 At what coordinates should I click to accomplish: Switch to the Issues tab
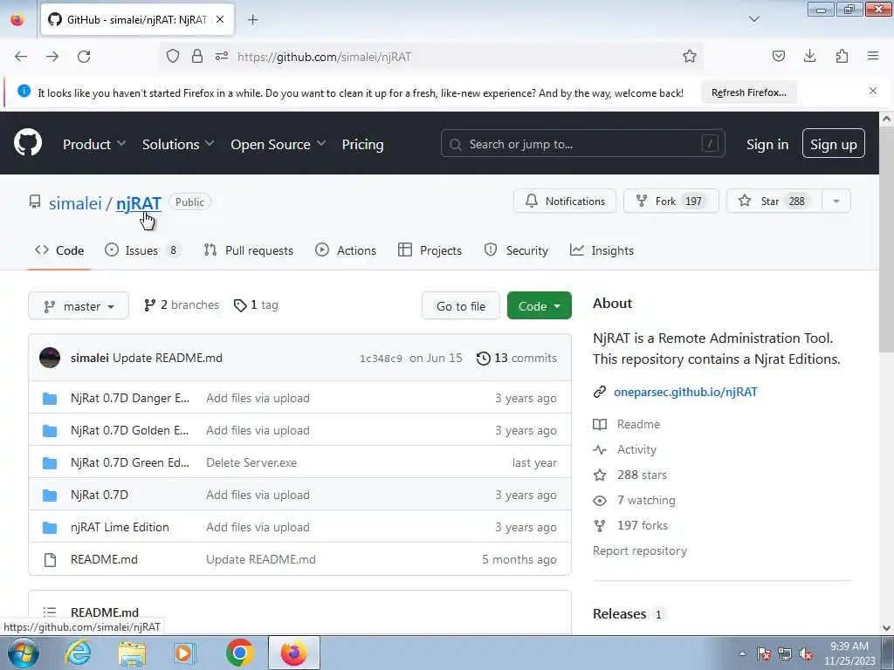[142, 250]
